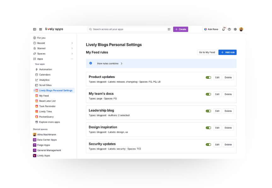Click the blue Add rule button

[x=228, y=52]
